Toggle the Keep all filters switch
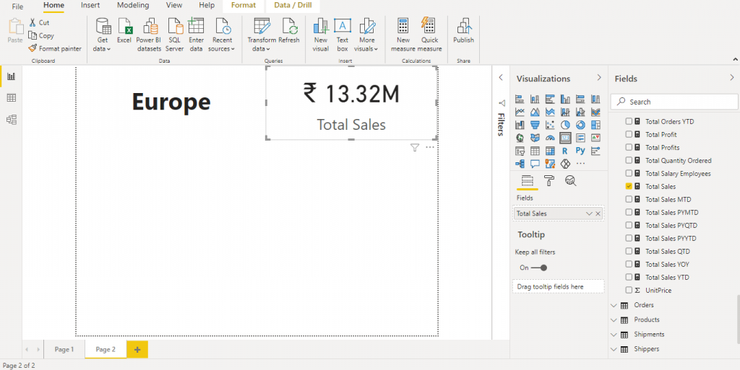Viewport: 740px width, 370px height. pyautogui.click(x=538, y=268)
